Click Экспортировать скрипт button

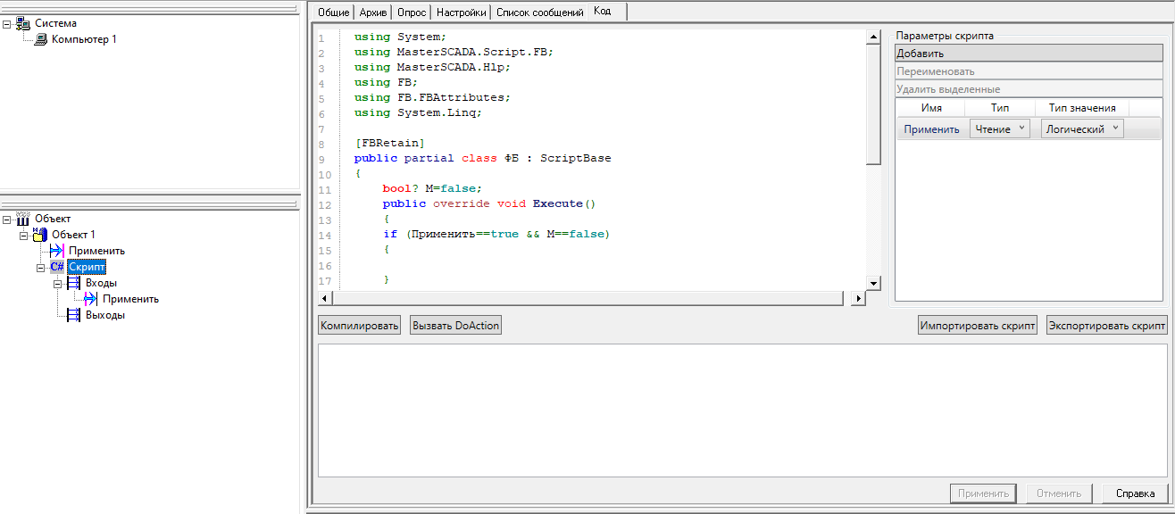(x=1107, y=326)
